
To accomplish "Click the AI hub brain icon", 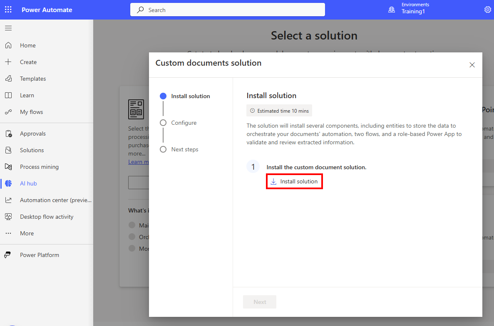I will tap(8, 183).
